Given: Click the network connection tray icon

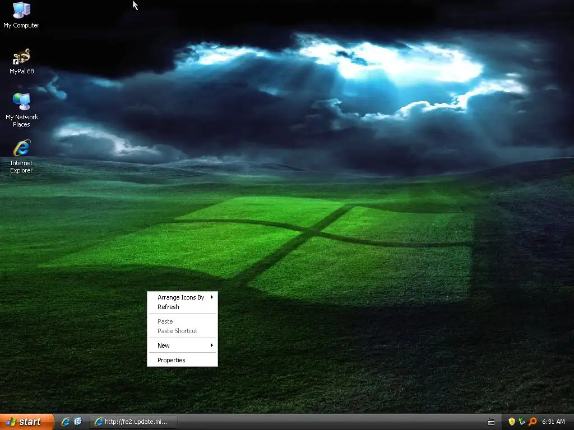Looking at the screenshot, I should click(522, 422).
